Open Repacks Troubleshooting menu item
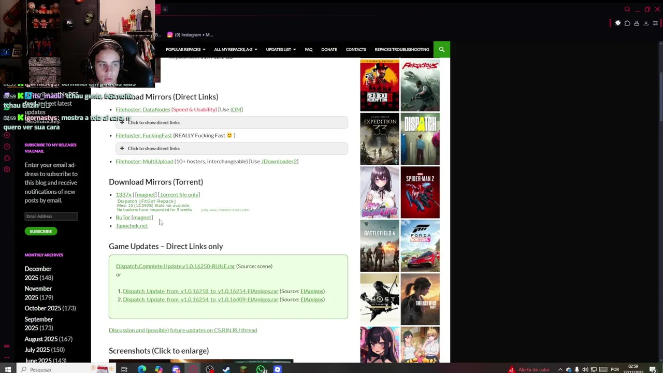This screenshot has height=373, width=663. [x=402, y=49]
